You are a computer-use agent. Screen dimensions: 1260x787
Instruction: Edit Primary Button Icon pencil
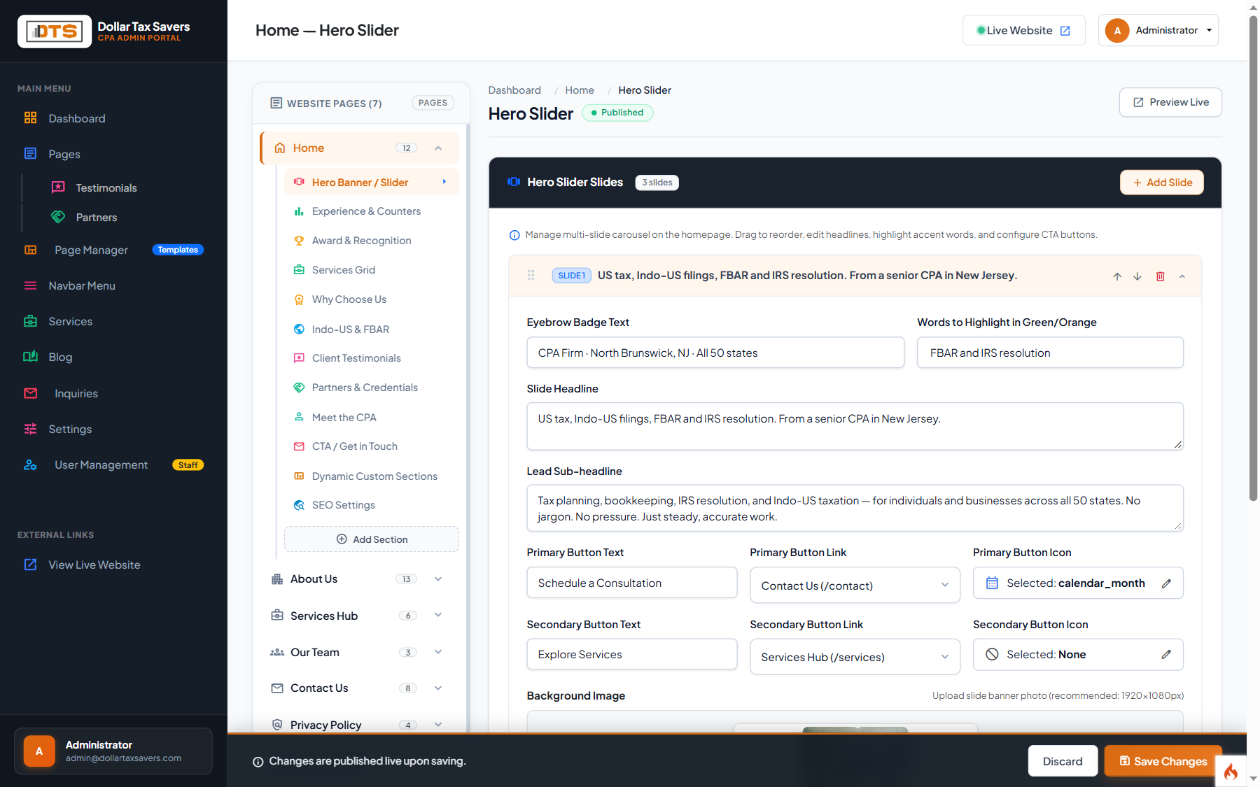click(1166, 583)
